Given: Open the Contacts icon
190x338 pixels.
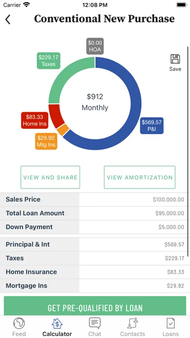Looking at the screenshot, I should [x=132, y=323].
